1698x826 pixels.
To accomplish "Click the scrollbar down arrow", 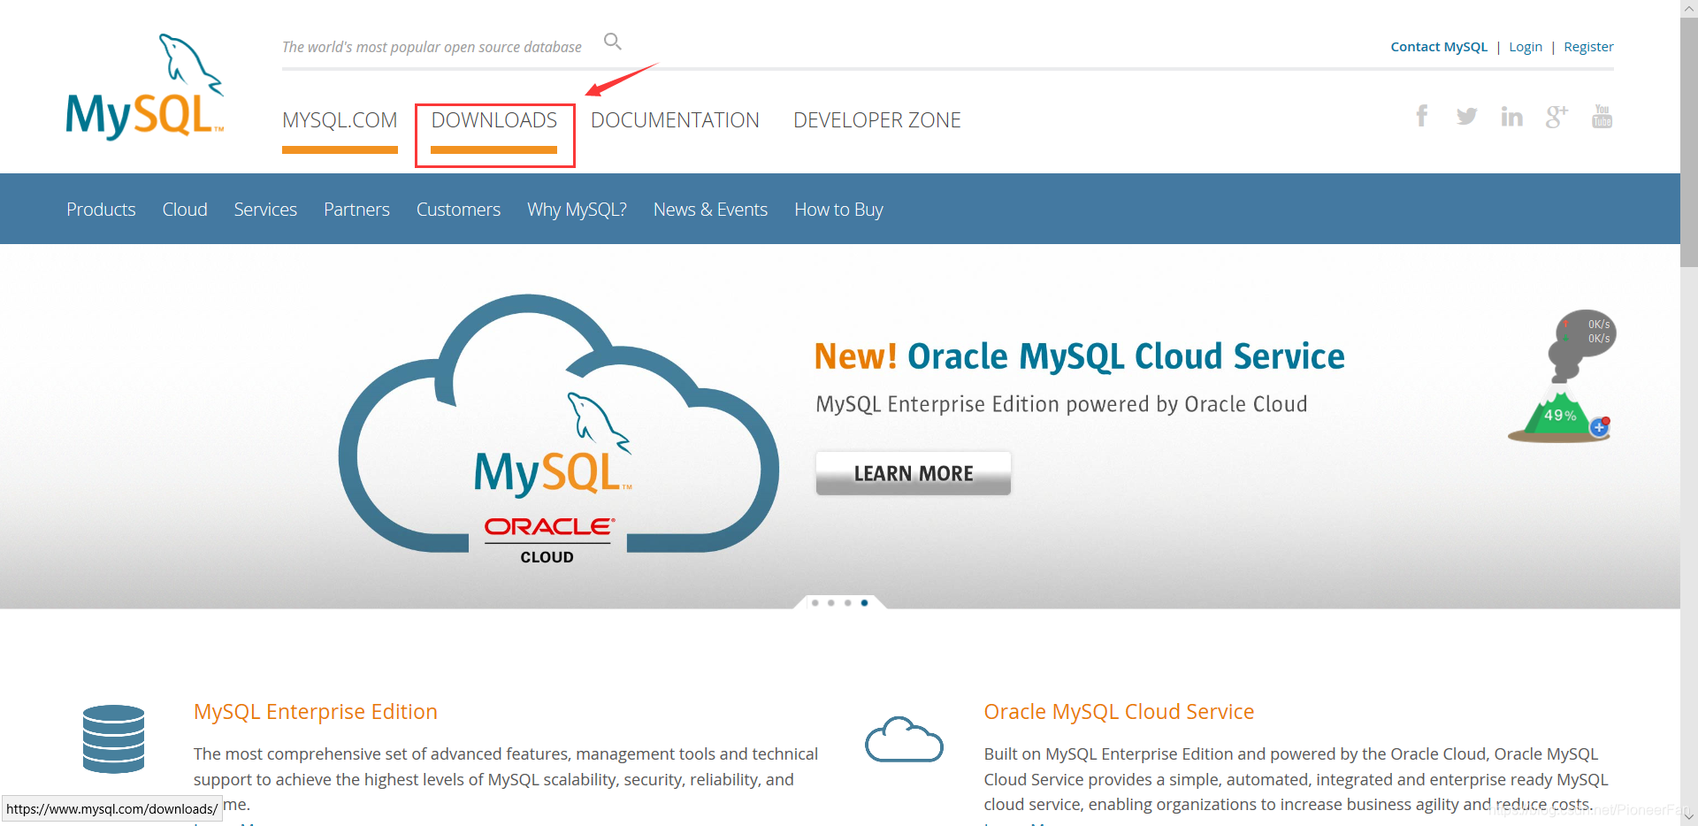I will tap(1689, 817).
